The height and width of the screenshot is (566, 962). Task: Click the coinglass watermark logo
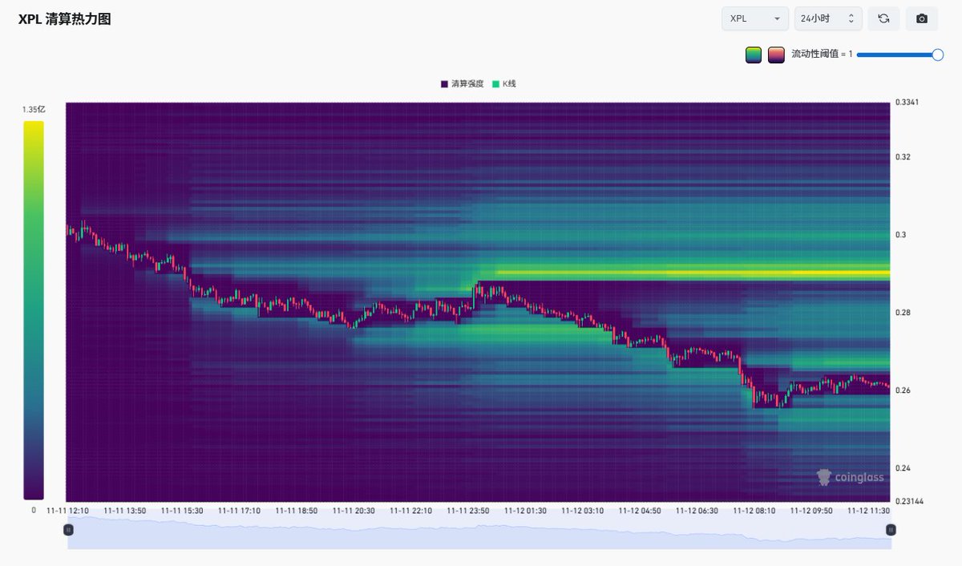[851, 478]
